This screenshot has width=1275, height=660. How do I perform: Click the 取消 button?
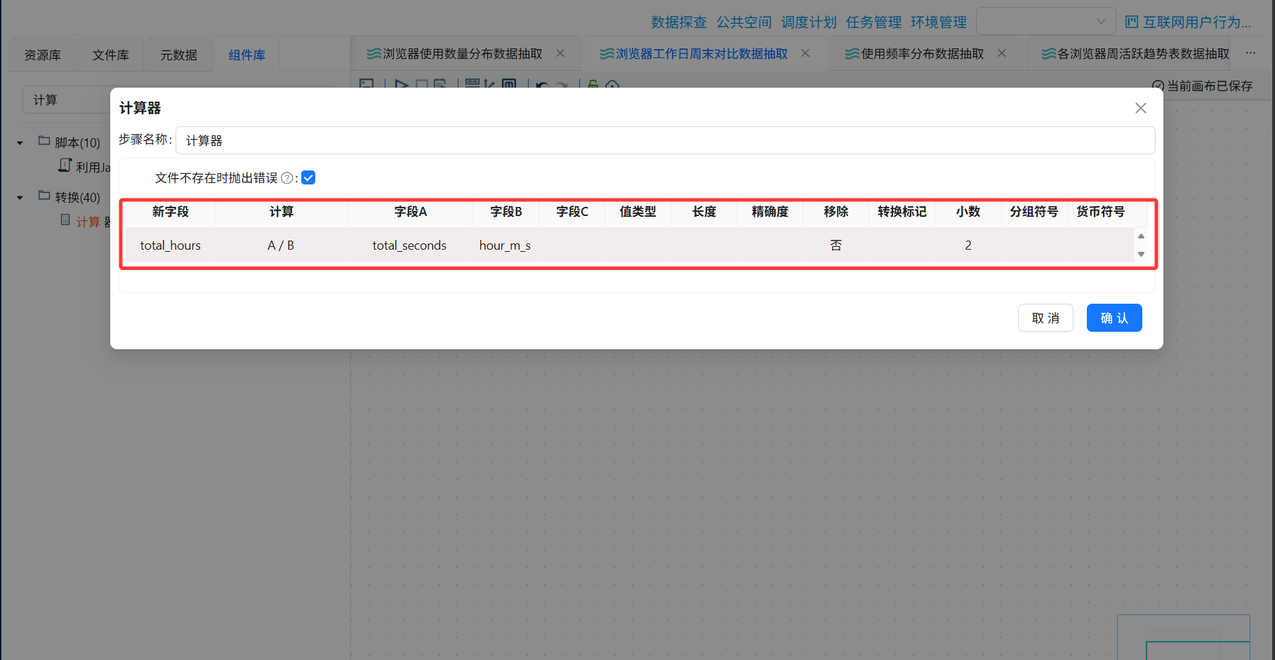[x=1045, y=318]
